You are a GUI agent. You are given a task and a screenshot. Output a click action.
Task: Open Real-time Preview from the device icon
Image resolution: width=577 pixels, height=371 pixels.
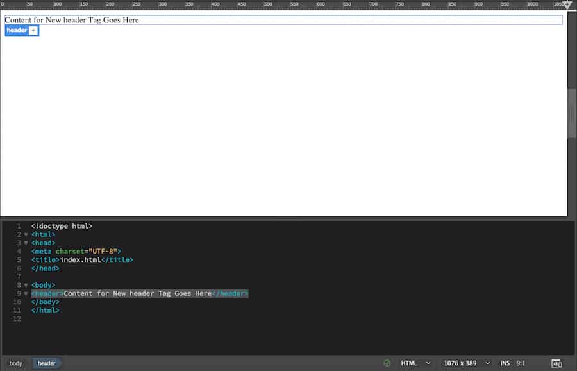pyautogui.click(x=556, y=363)
